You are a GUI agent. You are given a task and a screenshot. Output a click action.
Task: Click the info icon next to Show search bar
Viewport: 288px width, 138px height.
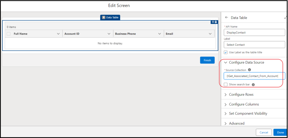click(x=253, y=85)
